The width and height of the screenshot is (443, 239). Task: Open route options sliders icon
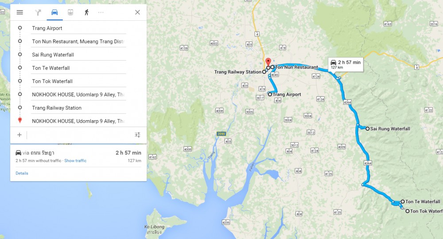pyautogui.click(x=138, y=135)
